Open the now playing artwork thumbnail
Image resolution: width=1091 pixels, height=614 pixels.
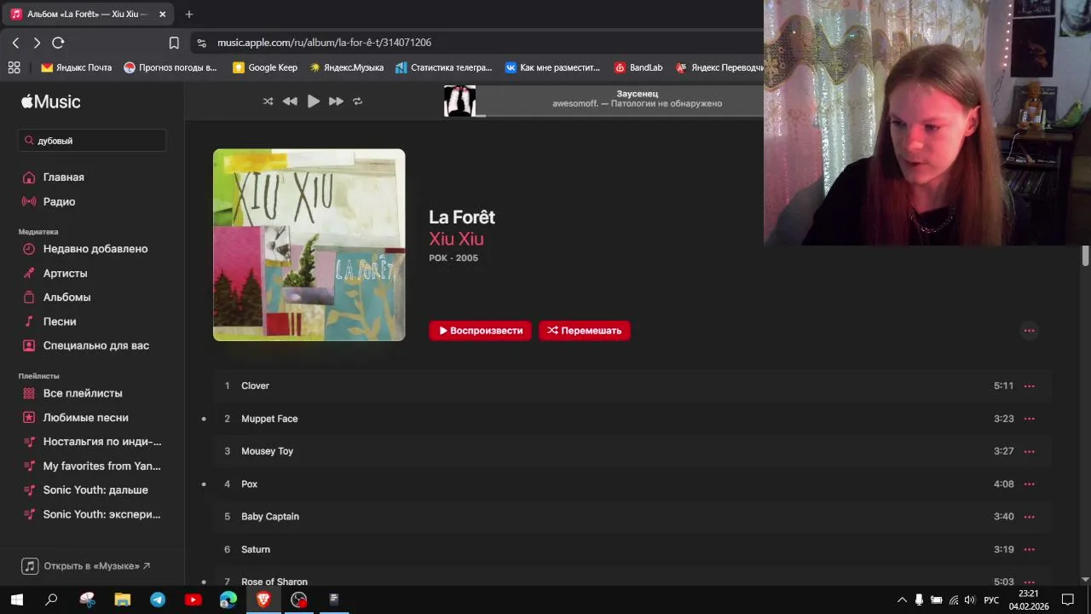pyautogui.click(x=459, y=101)
